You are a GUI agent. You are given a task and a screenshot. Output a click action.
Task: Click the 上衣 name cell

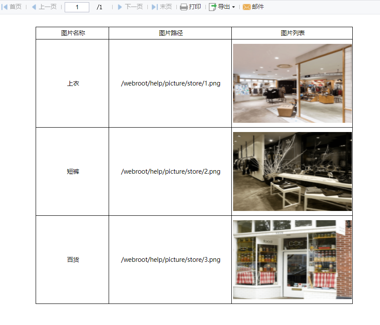73,83
